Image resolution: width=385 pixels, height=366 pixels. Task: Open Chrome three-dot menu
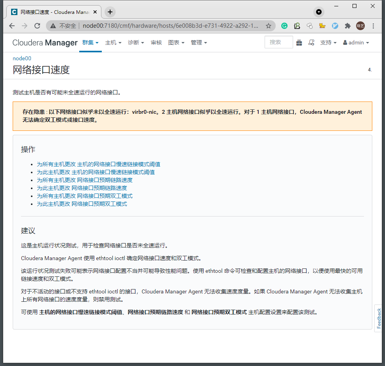pyautogui.click(x=373, y=26)
